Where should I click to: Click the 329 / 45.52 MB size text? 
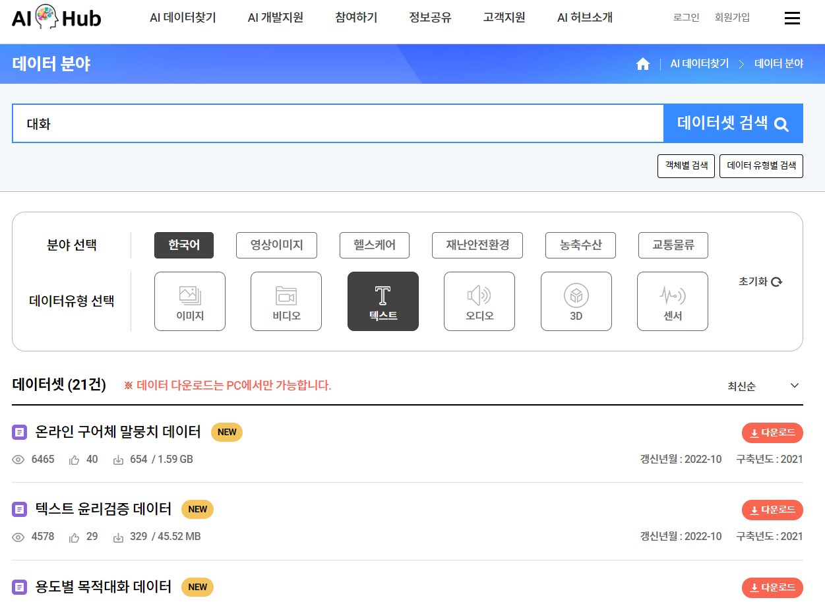(x=166, y=537)
